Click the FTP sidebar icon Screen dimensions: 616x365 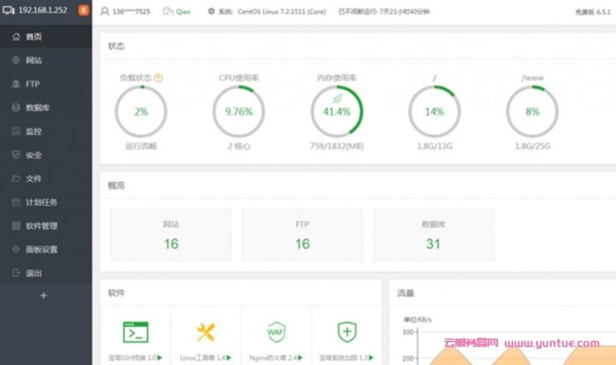tap(16, 84)
